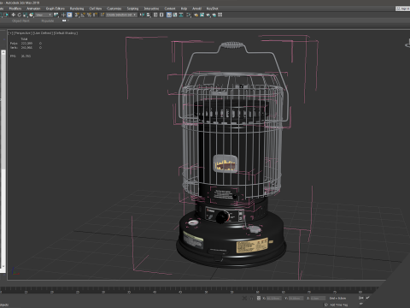Open the Help menu

(x=184, y=9)
